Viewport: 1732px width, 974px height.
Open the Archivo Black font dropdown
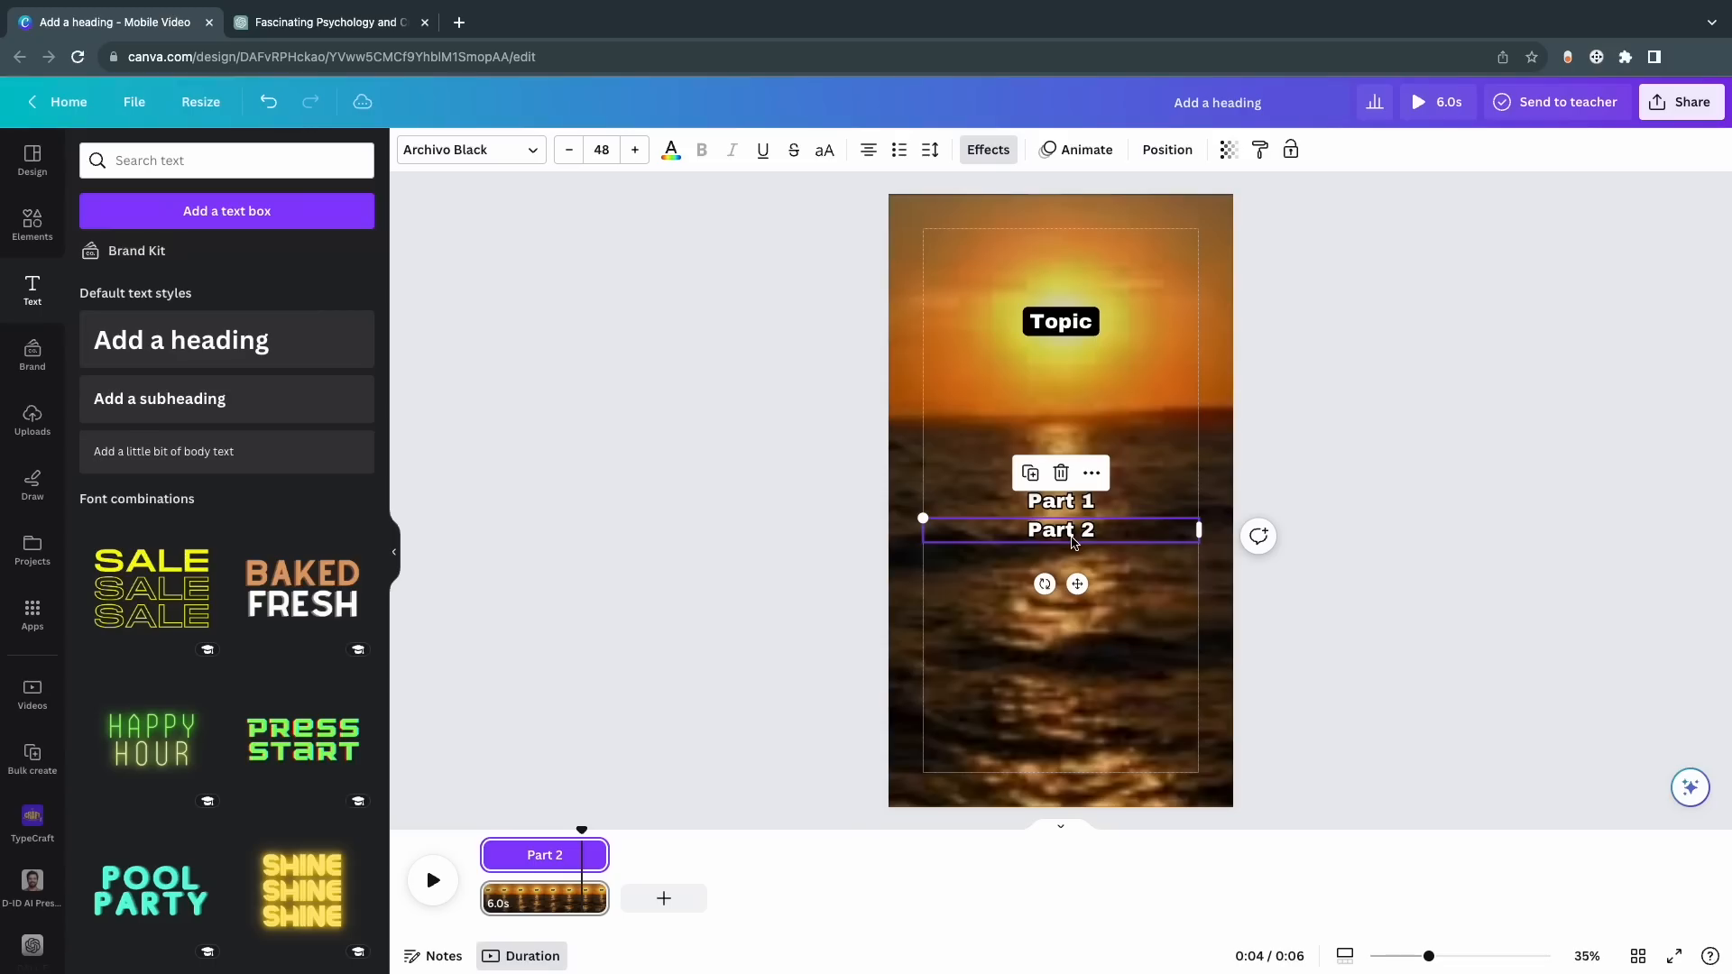tap(471, 150)
